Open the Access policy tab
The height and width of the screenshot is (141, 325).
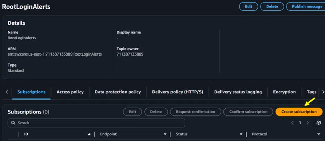[70, 92]
